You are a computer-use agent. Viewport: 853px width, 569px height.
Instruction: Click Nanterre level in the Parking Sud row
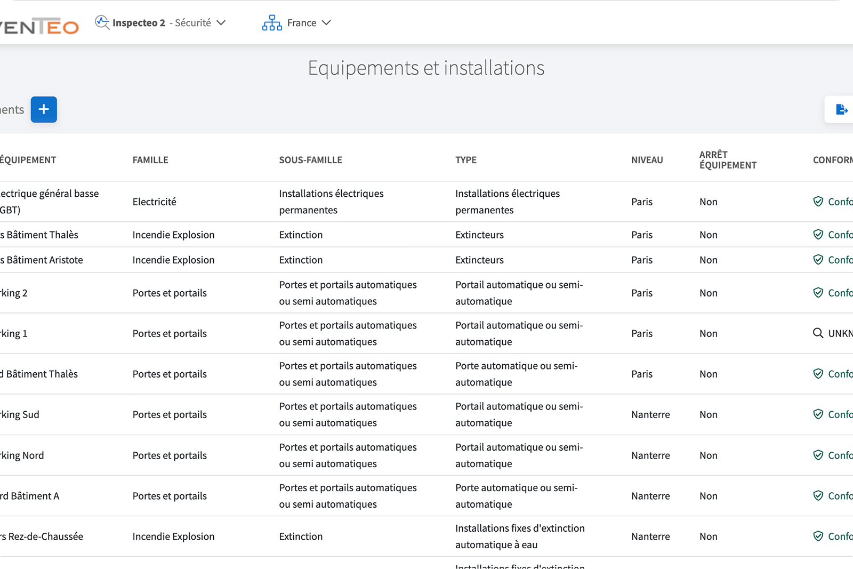(x=650, y=414)
